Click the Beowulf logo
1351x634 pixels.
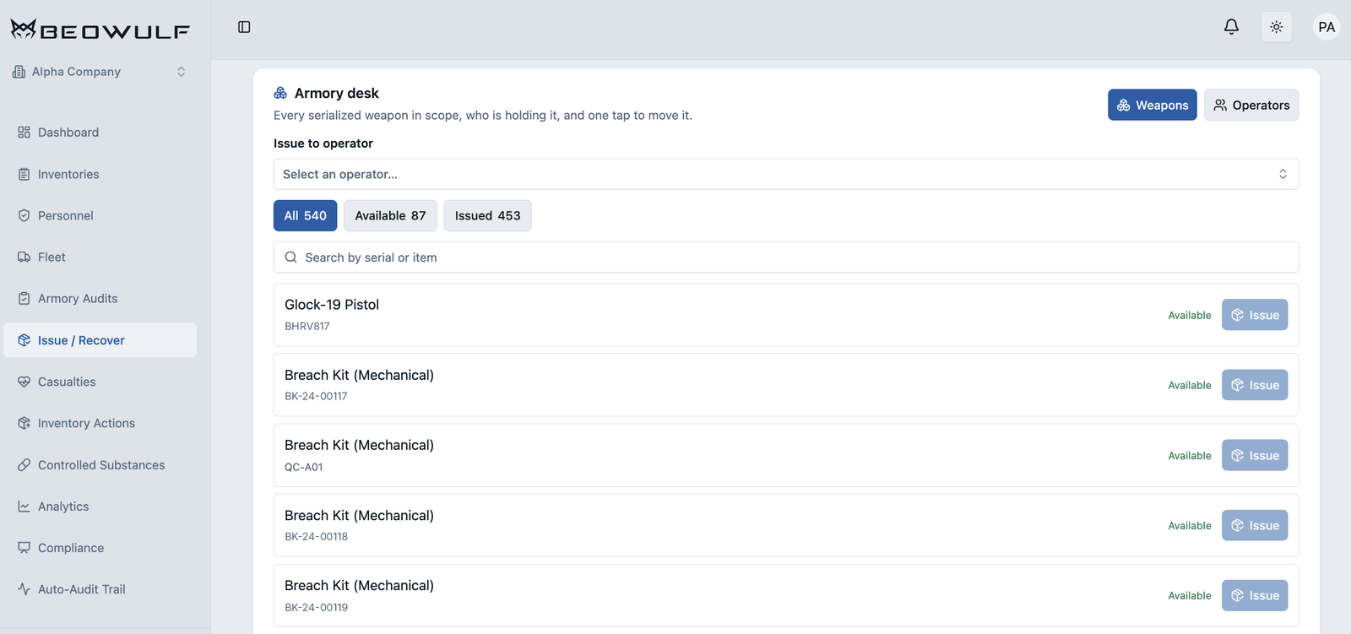pyautogui.click(x=100, y=30)
